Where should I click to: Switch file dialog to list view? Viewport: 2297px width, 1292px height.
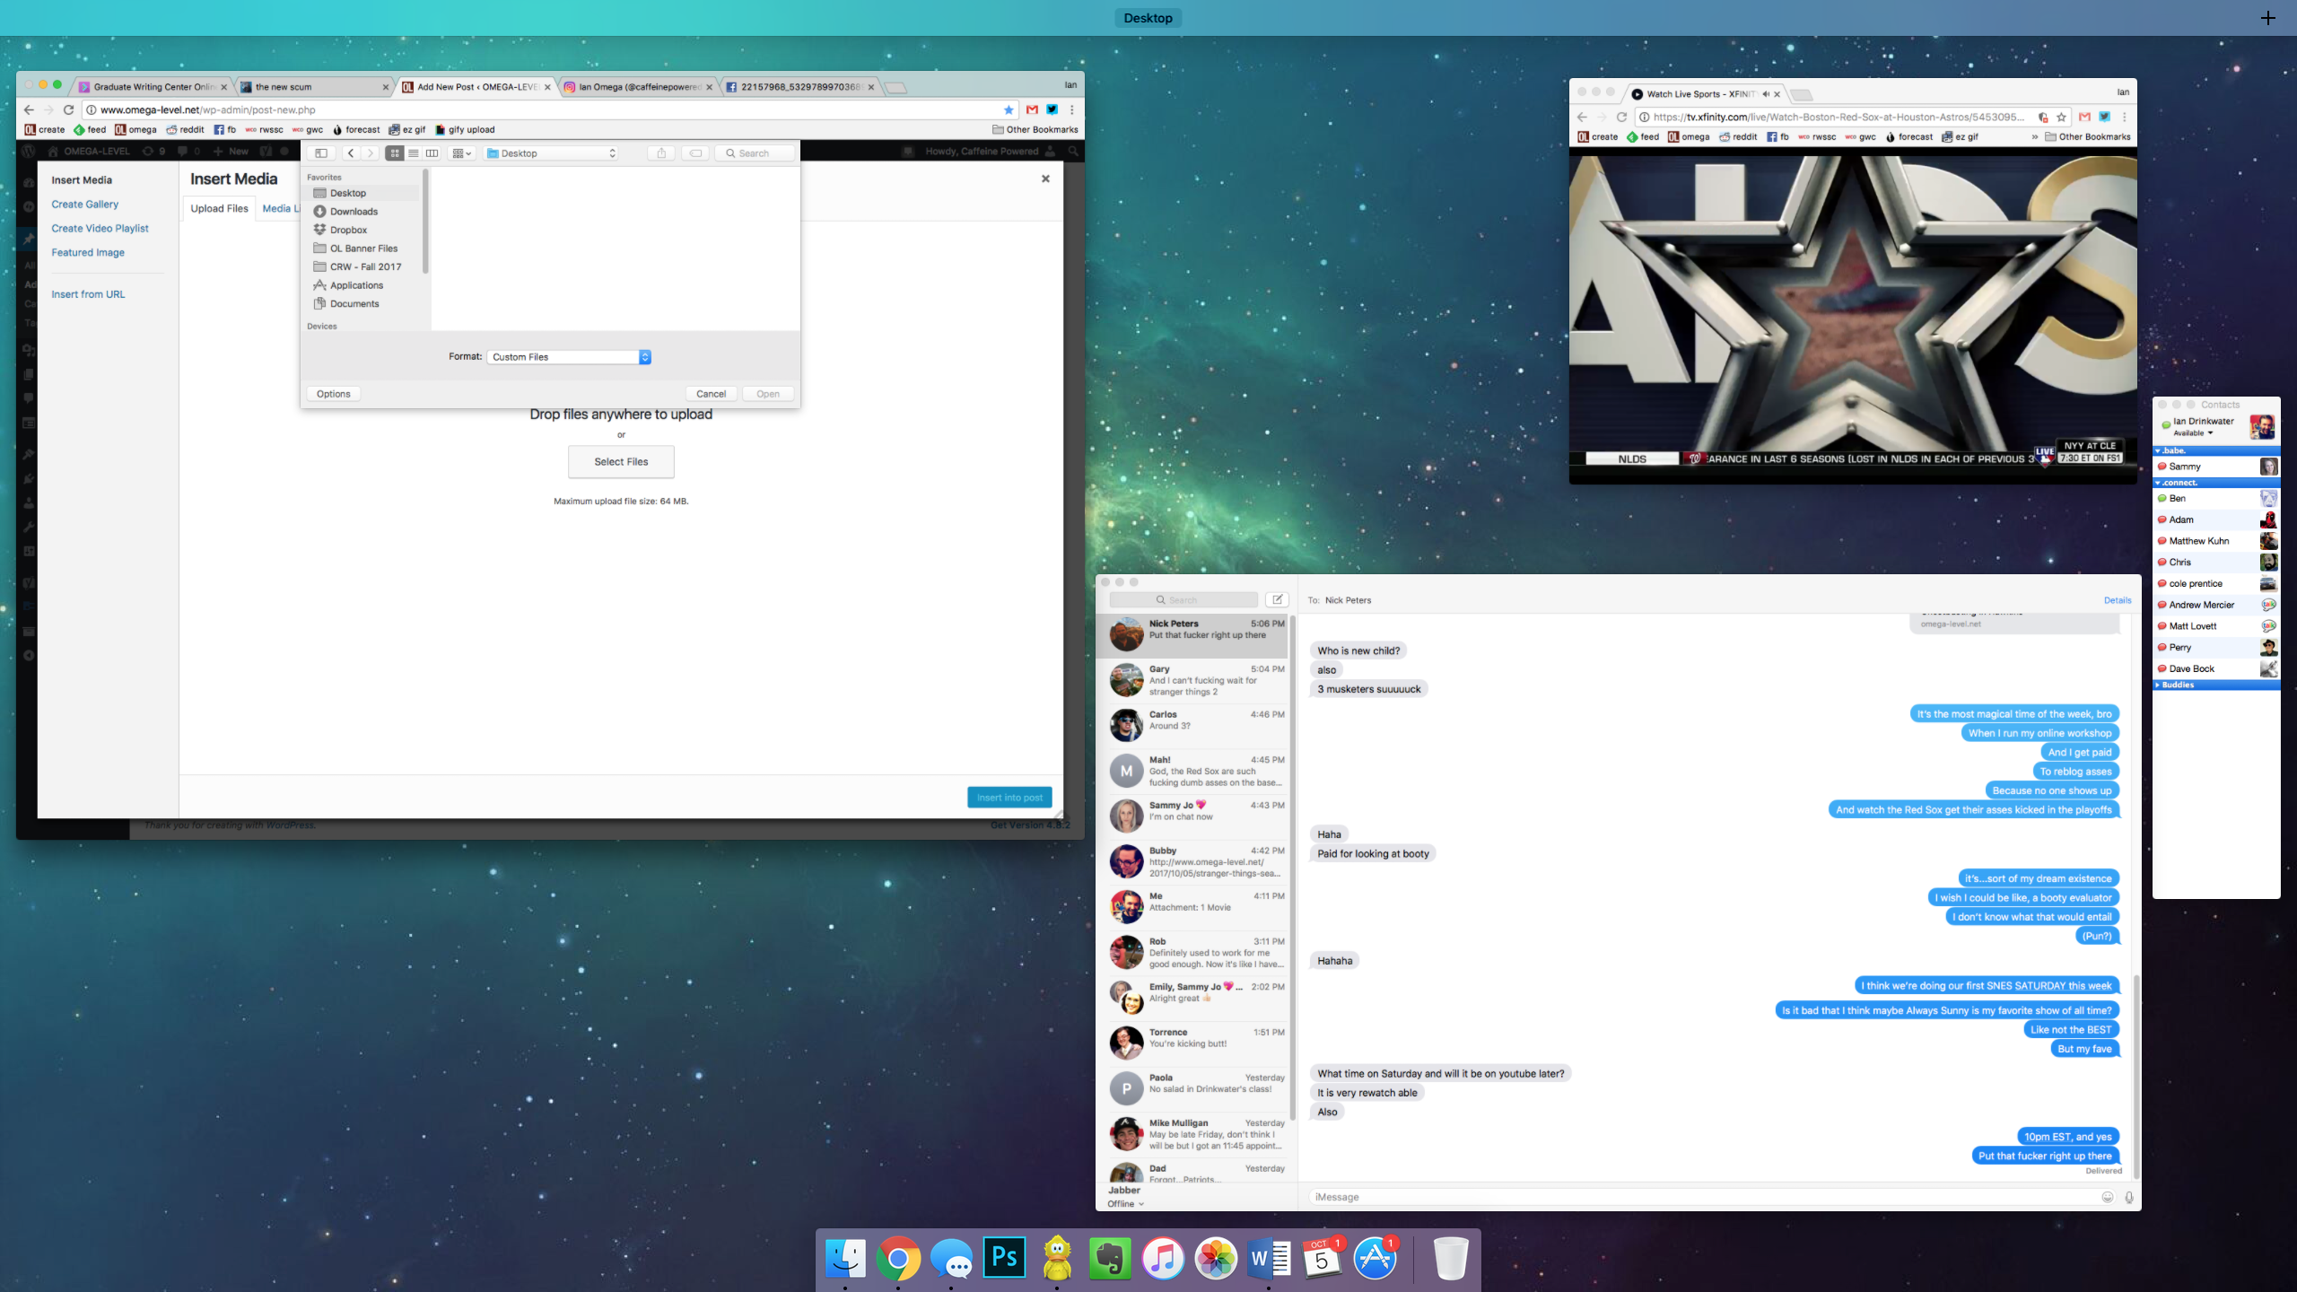[x=414, y=153]
